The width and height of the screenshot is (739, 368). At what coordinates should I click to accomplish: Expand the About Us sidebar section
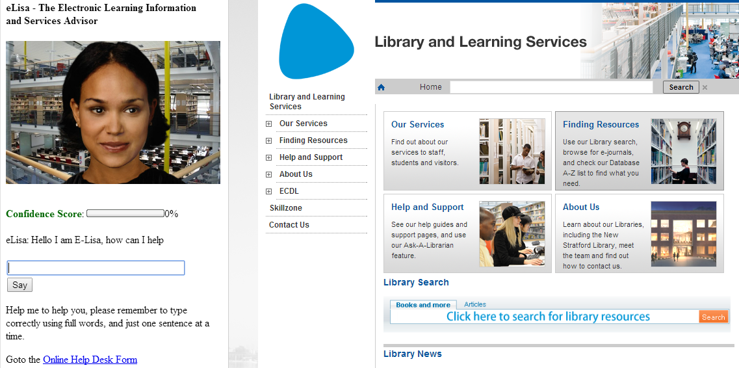tap(268, 174)
